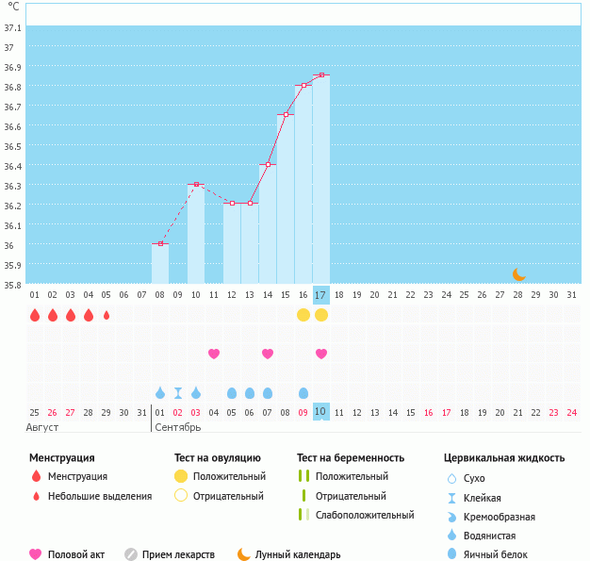
Task: Click the pink heart icon in the legend
Action: click(37, 554)
